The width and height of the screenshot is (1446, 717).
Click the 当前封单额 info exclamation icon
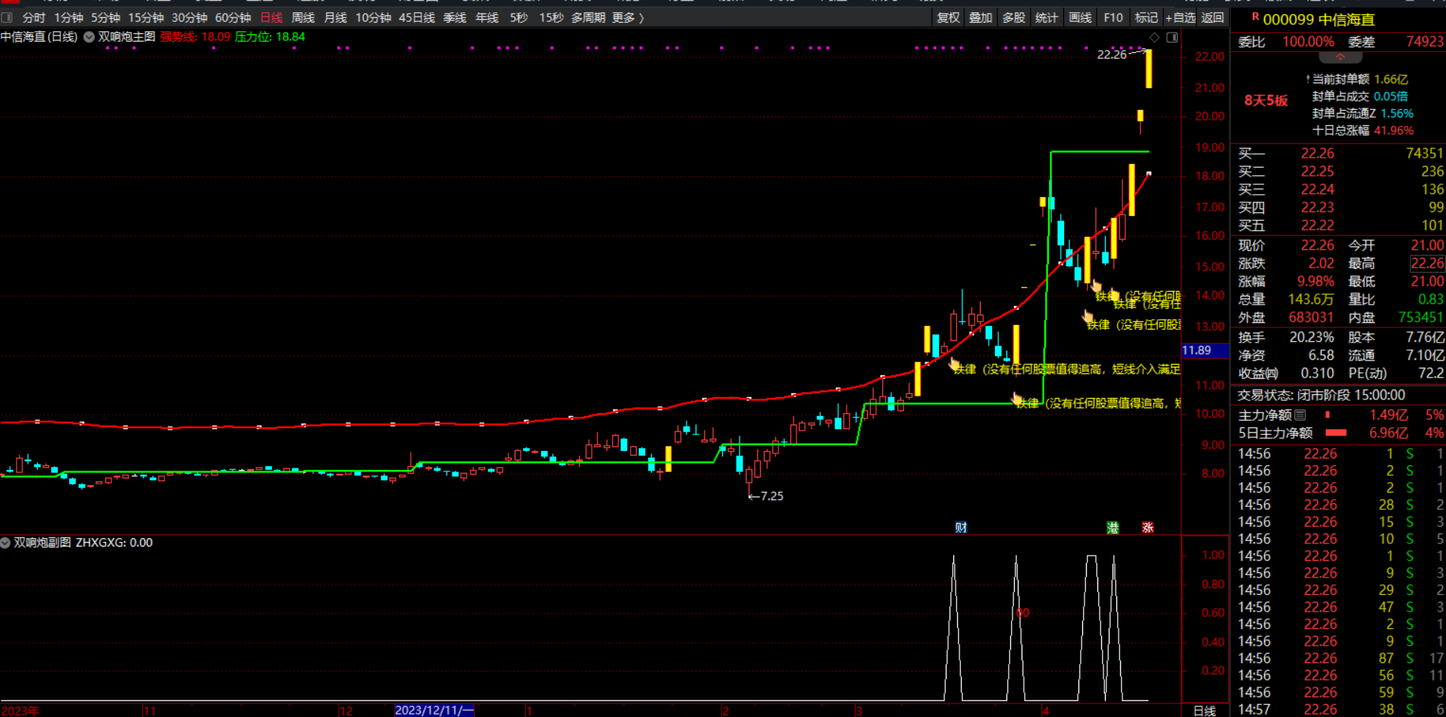pyautogui.click(x=1308, y=80)
